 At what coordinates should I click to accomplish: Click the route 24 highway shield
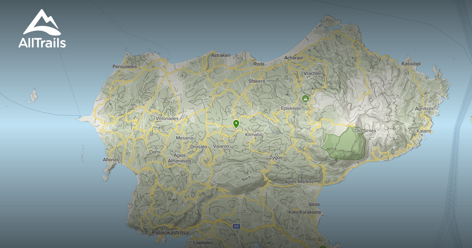pos(236,226)
